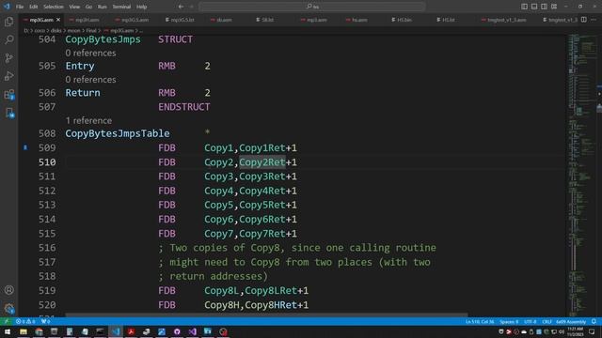
Task: Click the Customize Layout icon
Action: [554, 7]
